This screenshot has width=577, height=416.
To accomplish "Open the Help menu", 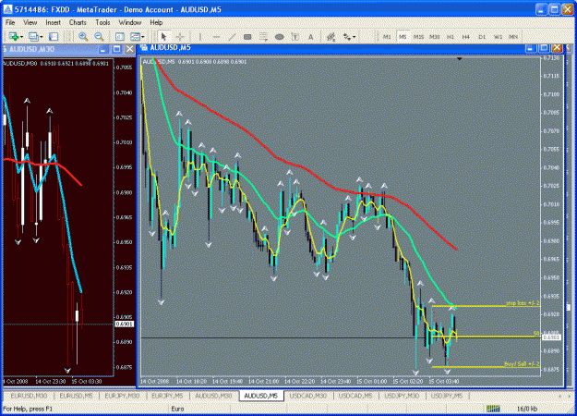I will click(x=156, y=22).
